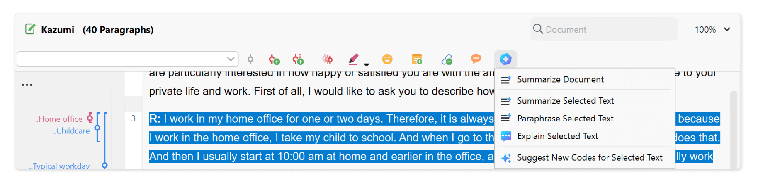The width and height of the screenshot is (758, 185).
Task: Click the Document search field
Action: pos(604,29)
